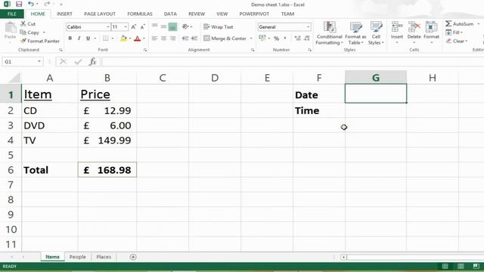Click the Clear eraser button
The image size is (484, 272).
(x=457, y=41)
